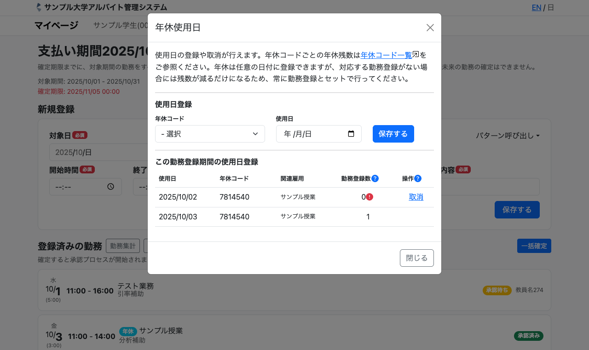
Task: Click the help icon next to 操作
Action: (418, 178)
